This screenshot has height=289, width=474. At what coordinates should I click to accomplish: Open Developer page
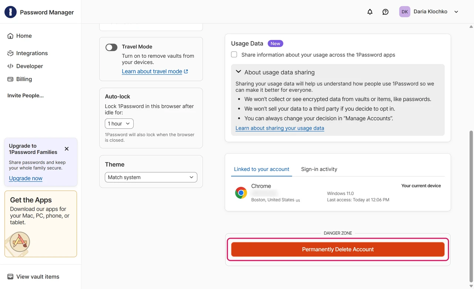[x=30, y=66]
